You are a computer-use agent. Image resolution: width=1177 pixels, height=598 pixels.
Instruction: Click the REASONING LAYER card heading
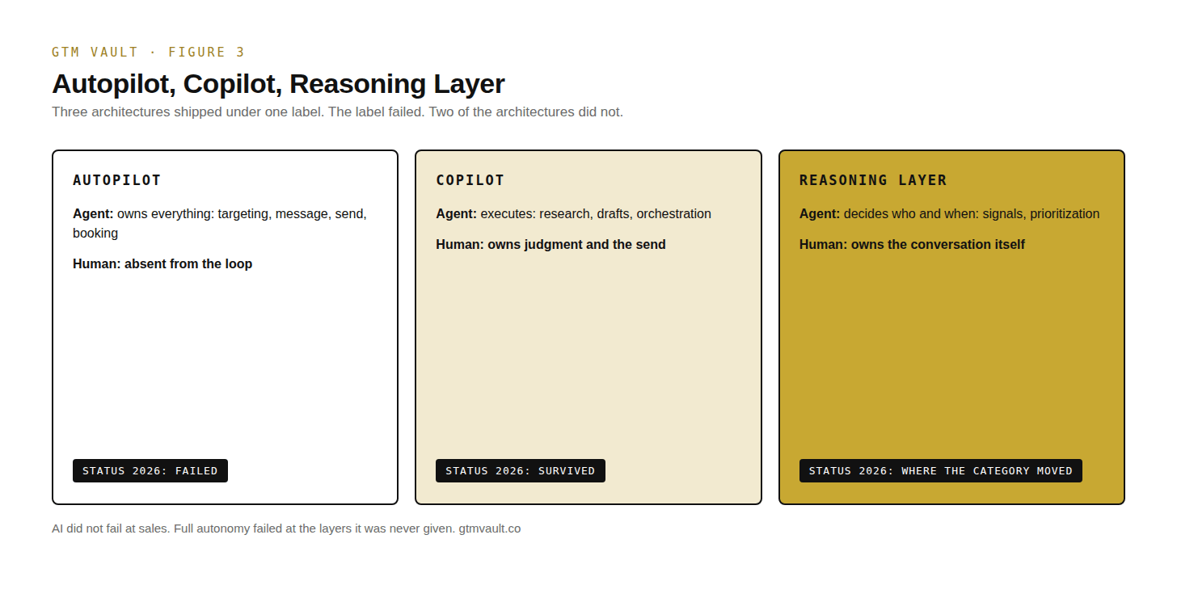[x=873, y=180]
